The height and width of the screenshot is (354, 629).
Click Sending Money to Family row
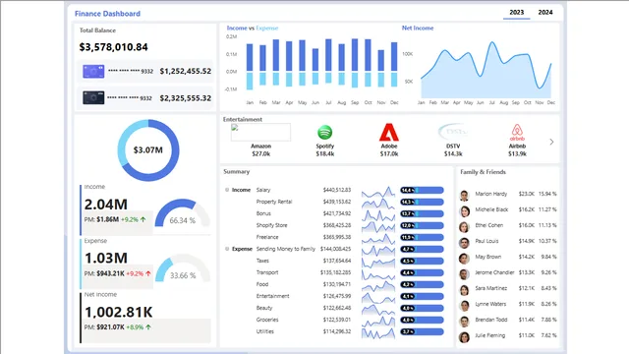[x=286, y=249]
